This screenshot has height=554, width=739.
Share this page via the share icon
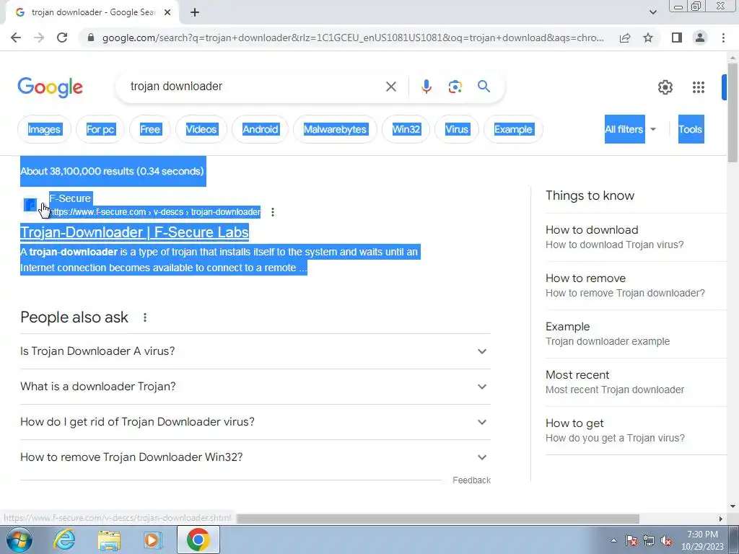(x=625, y=38)
